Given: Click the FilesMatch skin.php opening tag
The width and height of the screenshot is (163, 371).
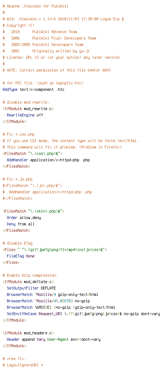Looking at the screenshot, I should pyautogui.click(x=33, y=211).
